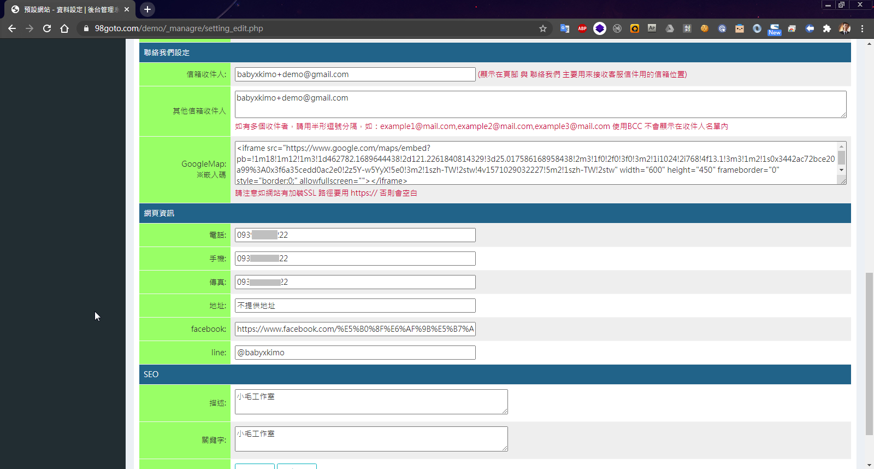Focus the facebook URL input field
Image resolution: width=874 pixels, height=469 pixels.
355,329
